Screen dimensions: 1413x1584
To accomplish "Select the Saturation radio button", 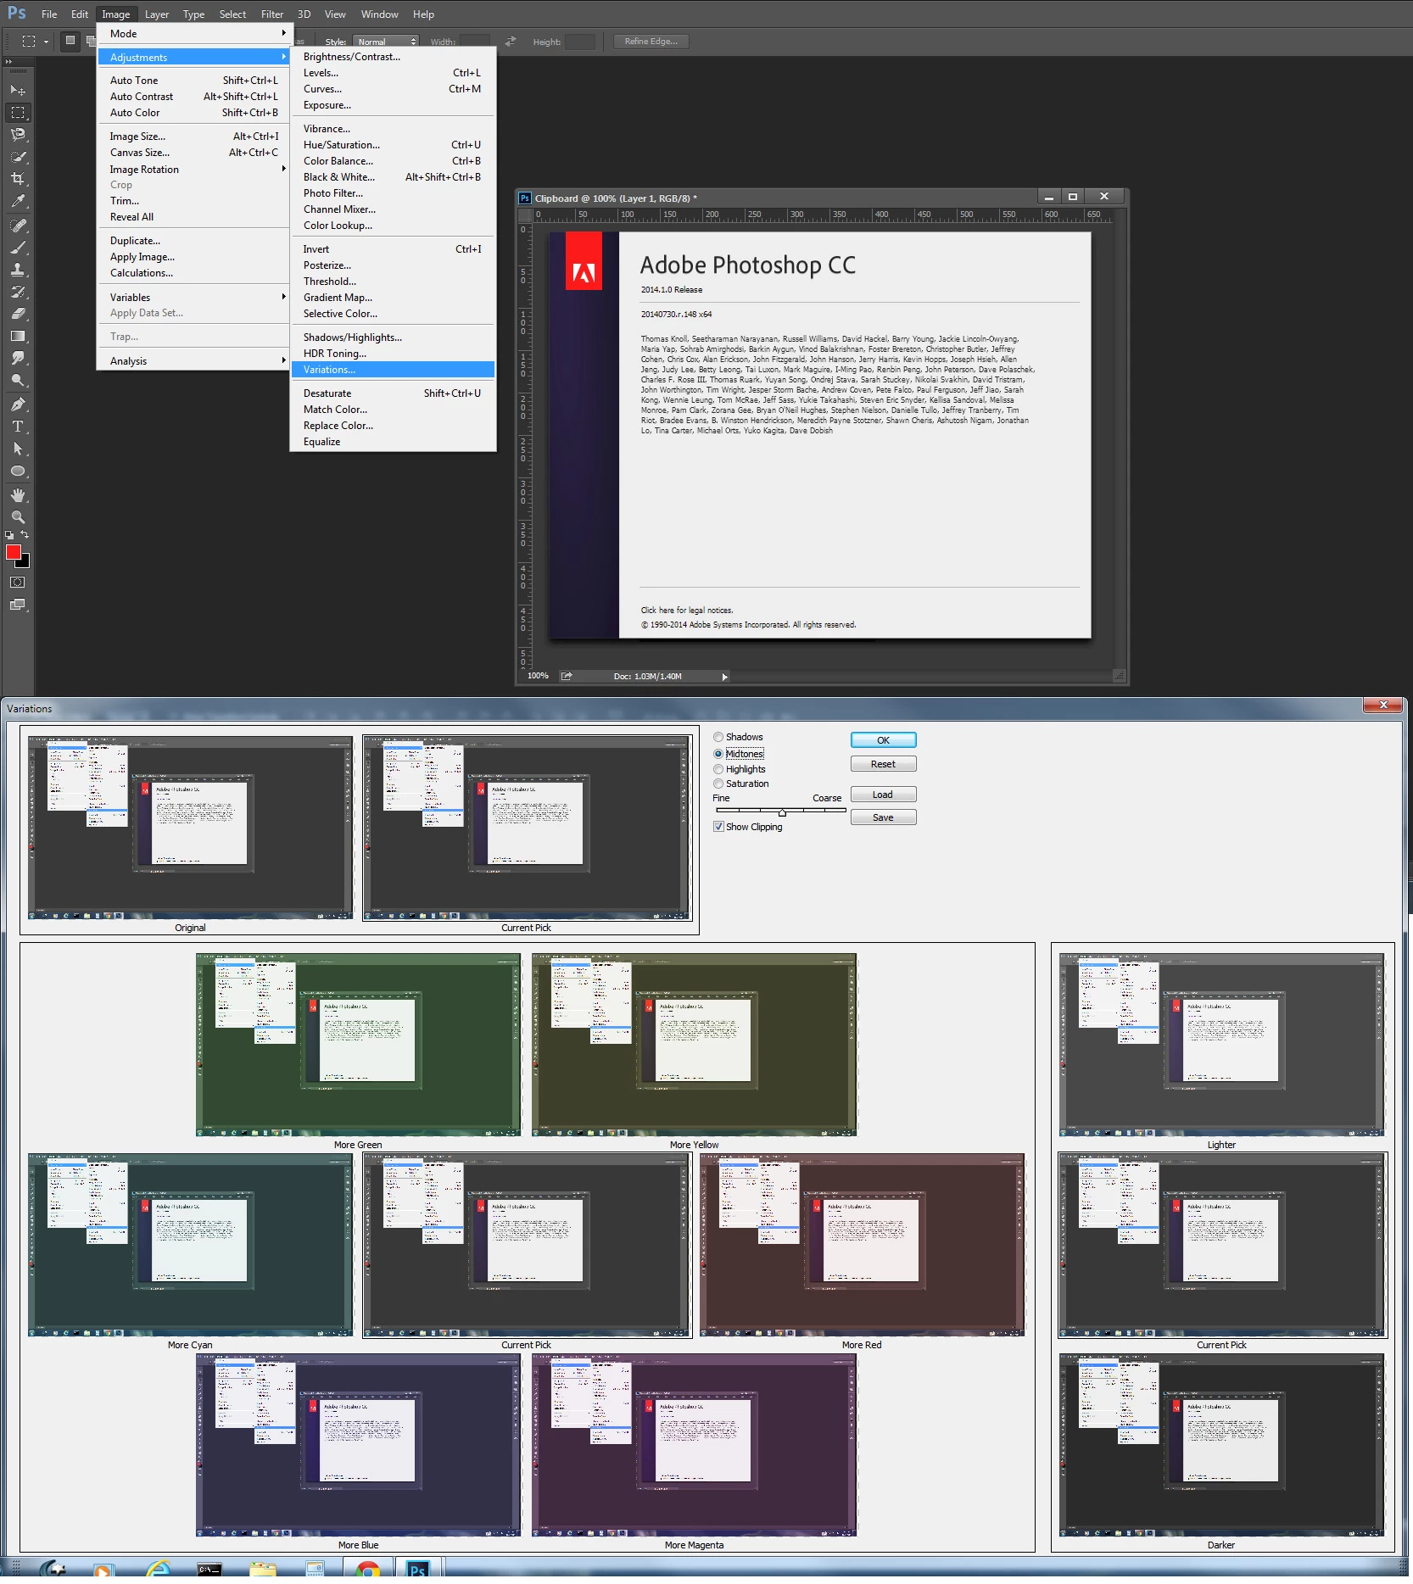I will (718, 784).
